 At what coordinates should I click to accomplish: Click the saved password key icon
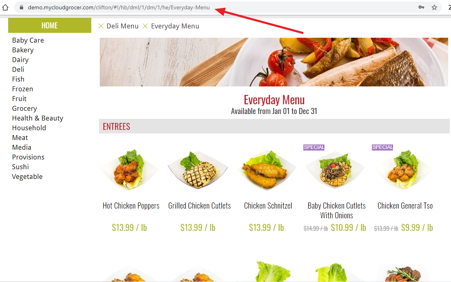coord(421,7)
